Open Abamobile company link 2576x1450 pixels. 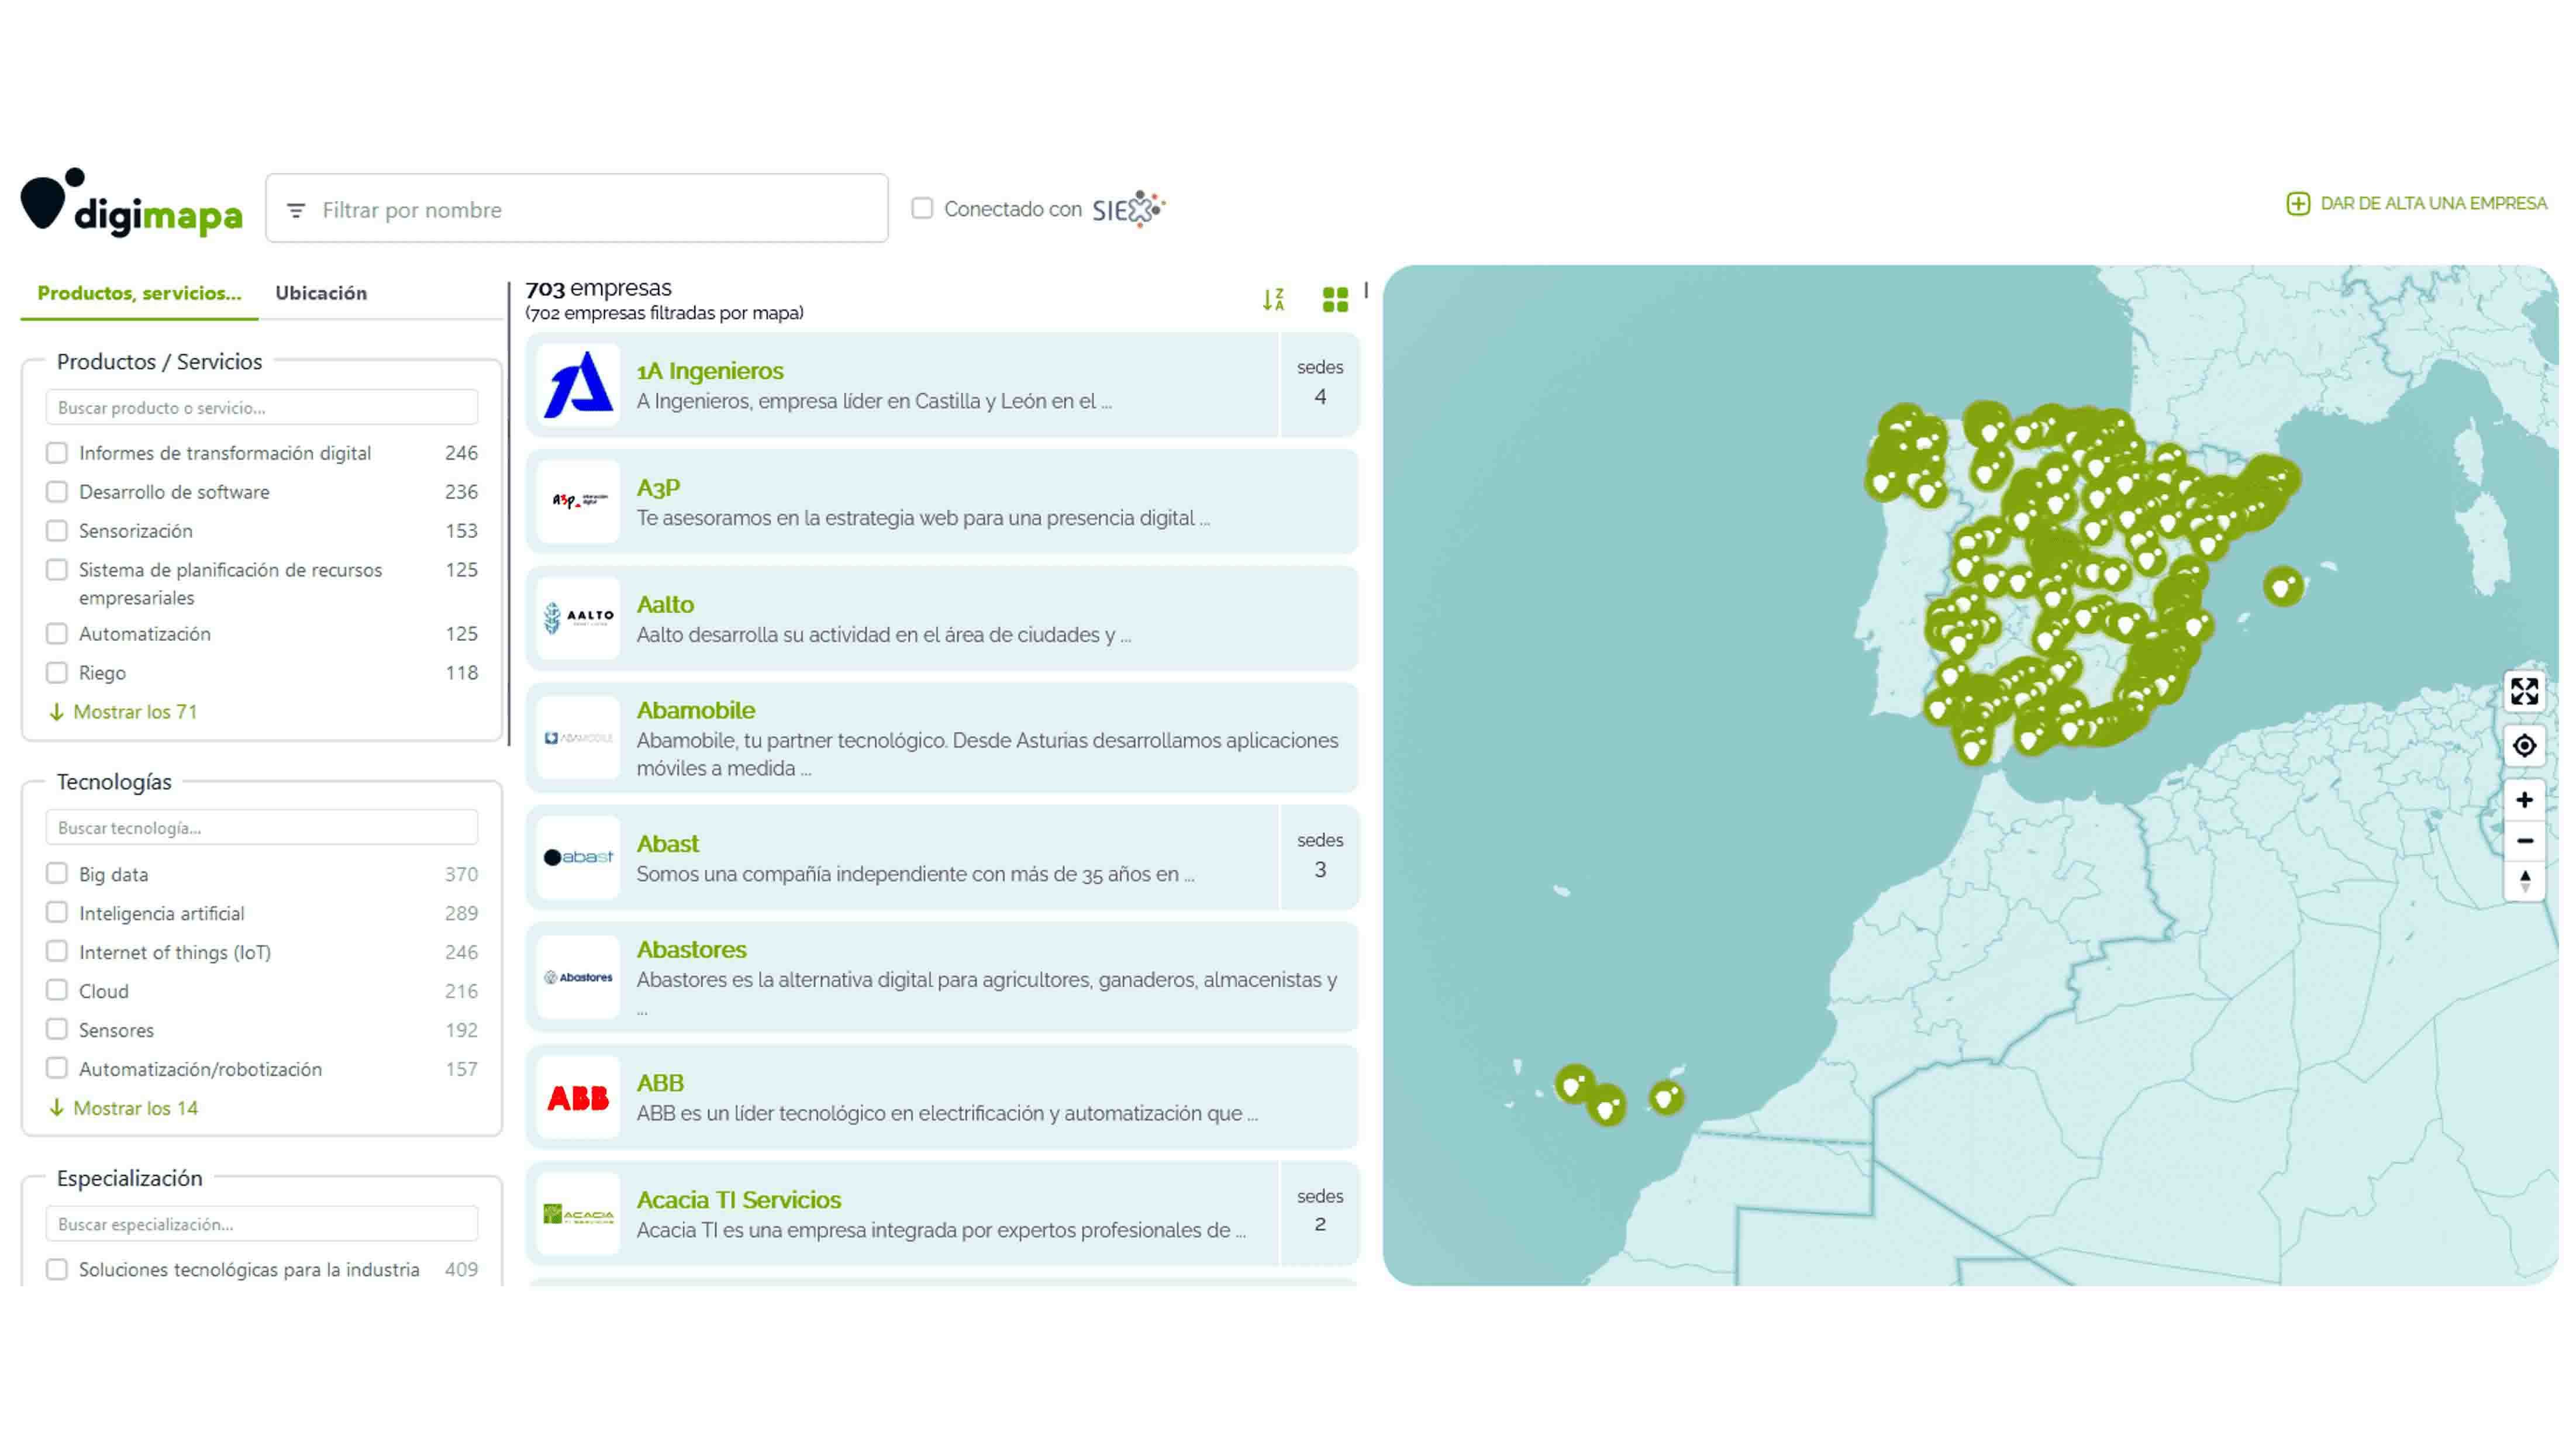click(696, 710)
